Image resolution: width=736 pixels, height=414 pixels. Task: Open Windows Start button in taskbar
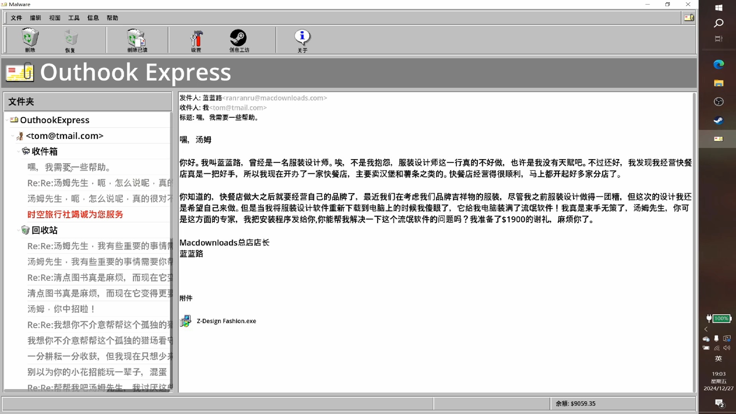719,8
